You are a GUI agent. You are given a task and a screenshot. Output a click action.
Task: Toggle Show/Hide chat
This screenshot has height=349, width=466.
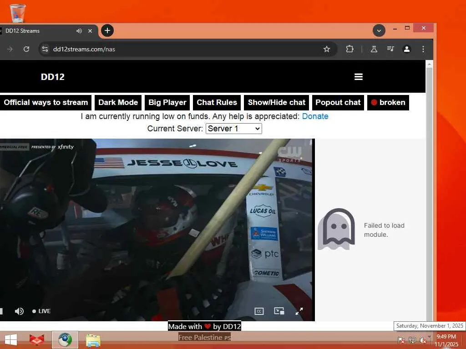pos(276,102)
